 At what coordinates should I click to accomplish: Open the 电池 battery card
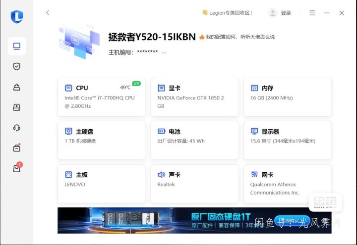tap(195, 140)
